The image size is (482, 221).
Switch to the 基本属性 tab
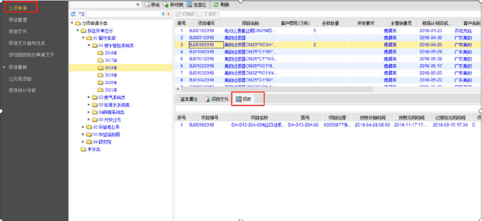coord(189,99)
